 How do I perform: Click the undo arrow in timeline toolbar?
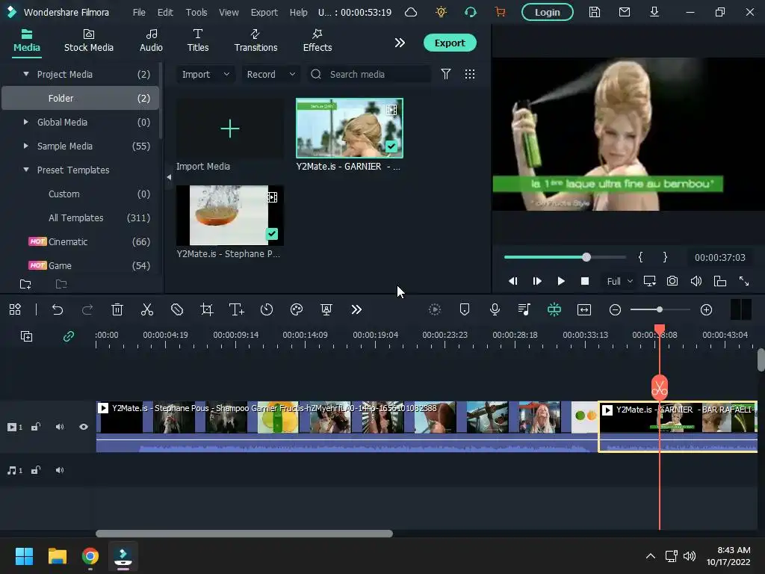58,309
